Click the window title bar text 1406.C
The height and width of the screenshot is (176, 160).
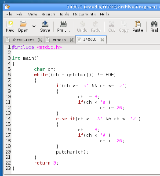pyautogui.click(x=74, y=7)
